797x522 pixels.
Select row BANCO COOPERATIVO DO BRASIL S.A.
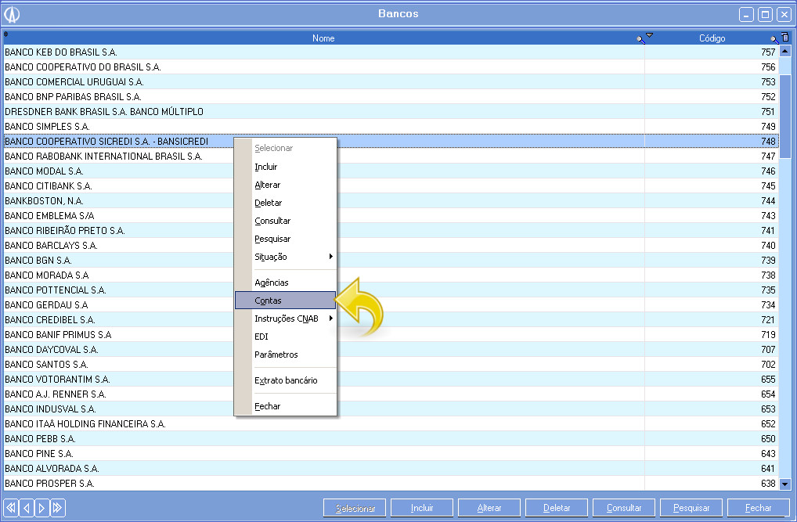click(391, 67)
